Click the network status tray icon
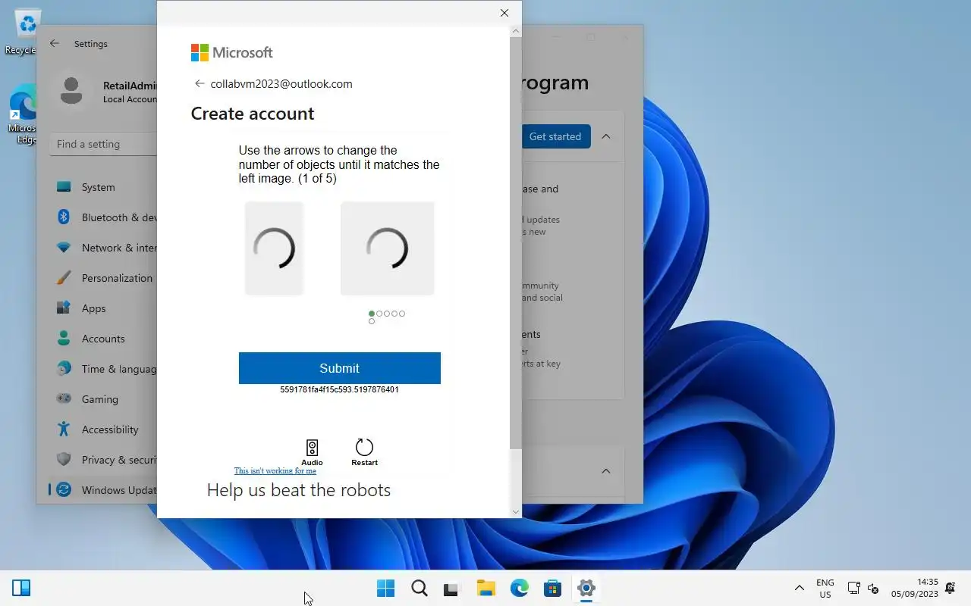This screenshot has height=606, width=971. coord(853,588)
